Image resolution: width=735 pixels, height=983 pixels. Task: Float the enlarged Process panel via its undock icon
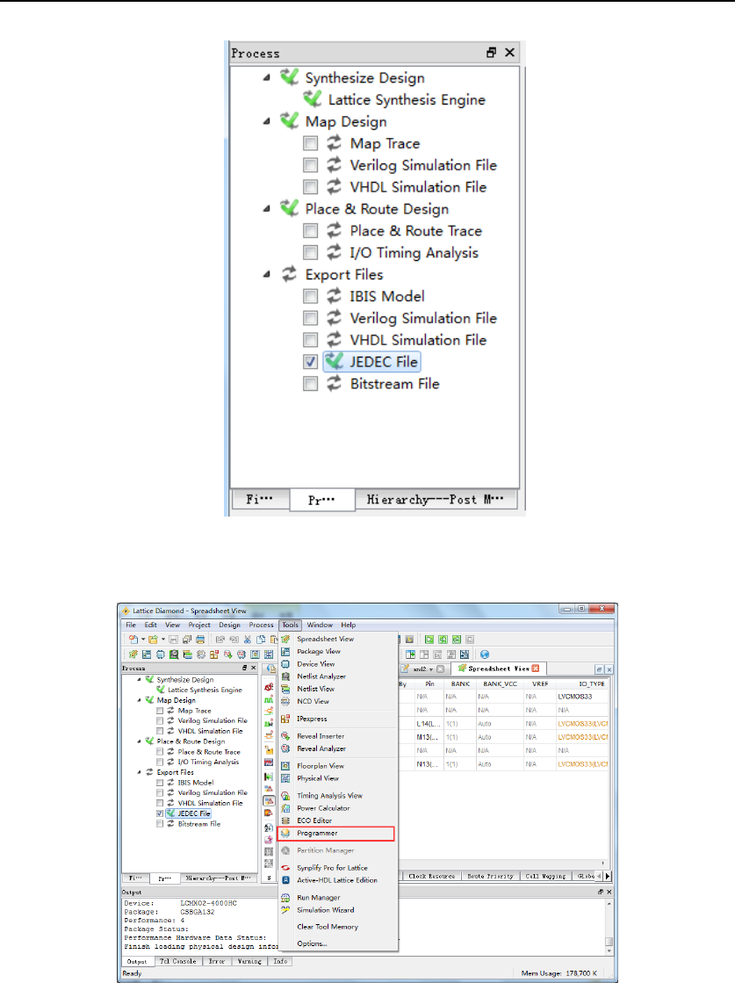491,53
